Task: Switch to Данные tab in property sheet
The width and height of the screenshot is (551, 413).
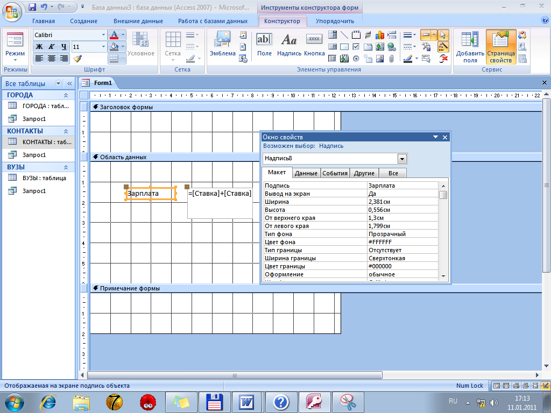Action: click(306, 173)
